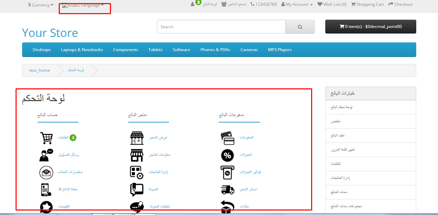Click the storefront icon for عرض المتجر
Viewport: 438px width, 215px height.
pos(137,138)
